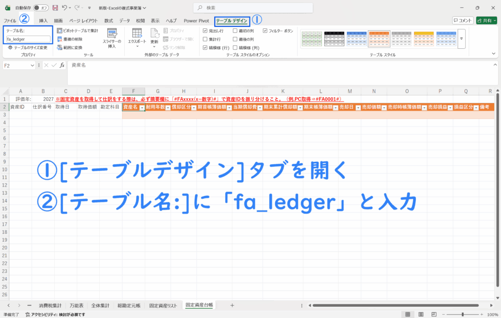
Task: Toggle the AutoSave (自動保存) switch
Action: point(41,8)
